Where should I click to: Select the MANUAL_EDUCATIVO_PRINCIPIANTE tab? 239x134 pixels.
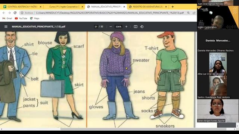click(106, 7)
